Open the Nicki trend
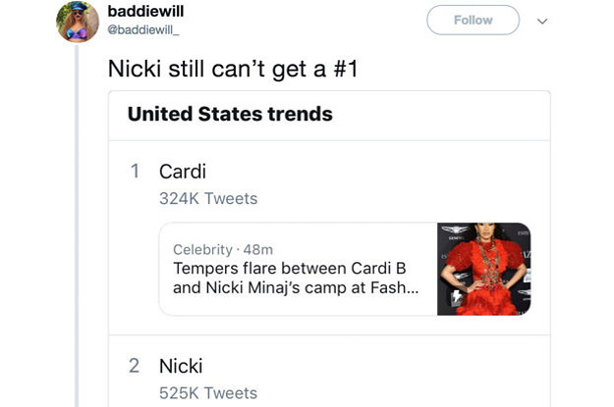Image resolution: width=614 pixels, height=407 pixels. [x=181, y=366]
